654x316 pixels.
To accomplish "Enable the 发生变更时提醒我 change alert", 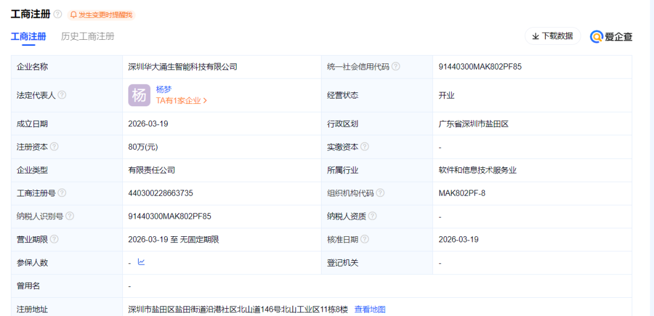I will point(101,15).
